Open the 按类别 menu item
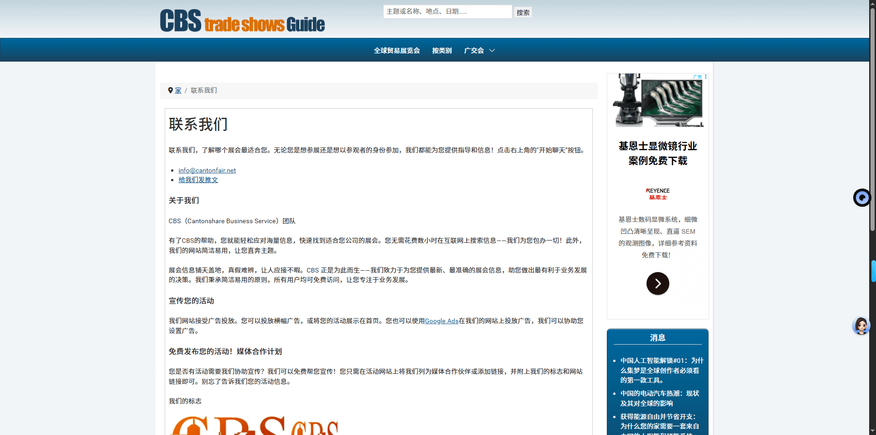The width and height of the screenshot is (876, 435). pyautogui.click(x=442, y=51)
